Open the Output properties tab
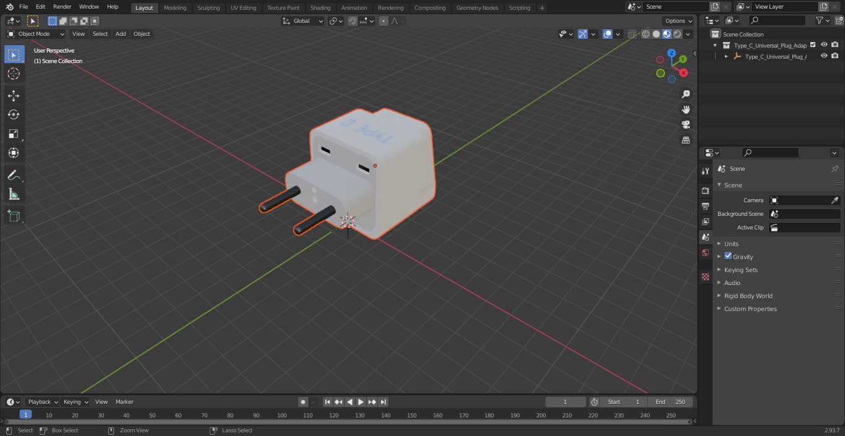Viewport: 845px width, 436px height. pyautogui.click(x=705, y=206)
